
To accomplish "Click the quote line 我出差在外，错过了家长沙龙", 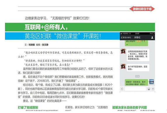I will 48,65.
